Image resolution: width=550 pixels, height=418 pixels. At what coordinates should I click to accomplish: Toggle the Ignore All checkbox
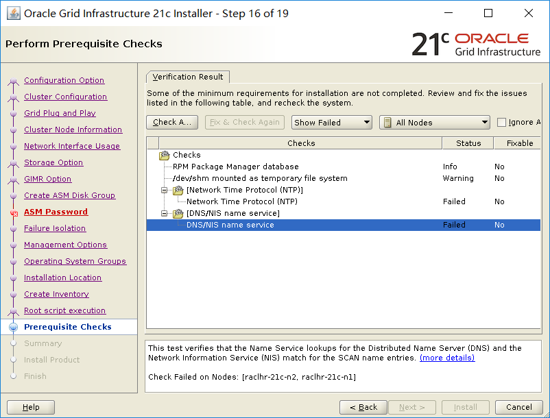pos(501,122)
